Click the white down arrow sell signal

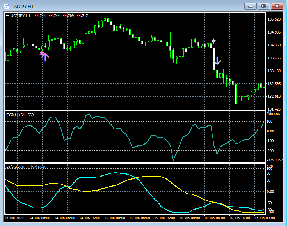pos(218,61)
